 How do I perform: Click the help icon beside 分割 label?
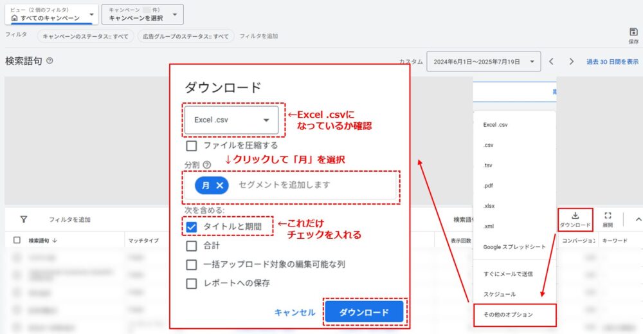coord(207,164)
